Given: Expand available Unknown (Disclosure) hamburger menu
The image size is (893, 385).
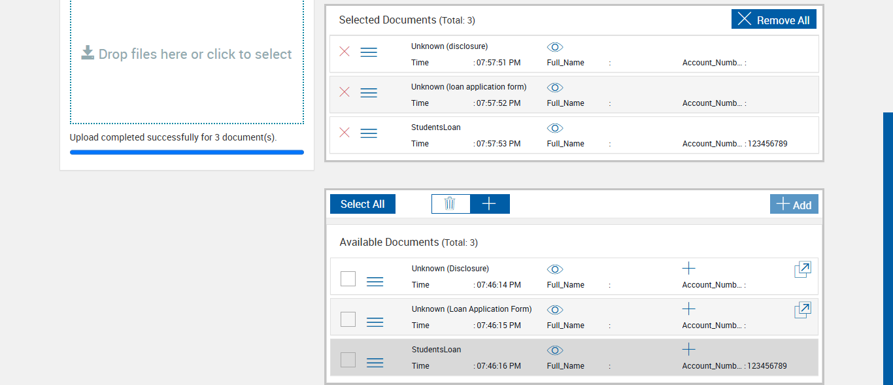Looking at the screenshot, I should coord(375,282).
